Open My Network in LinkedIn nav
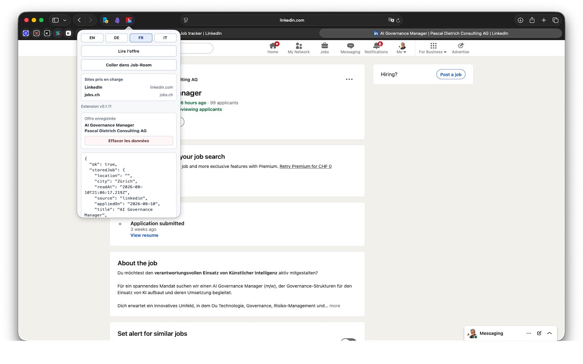Image resolution: width=583 pixels, height=364 pixels. (x=299, y=48)
